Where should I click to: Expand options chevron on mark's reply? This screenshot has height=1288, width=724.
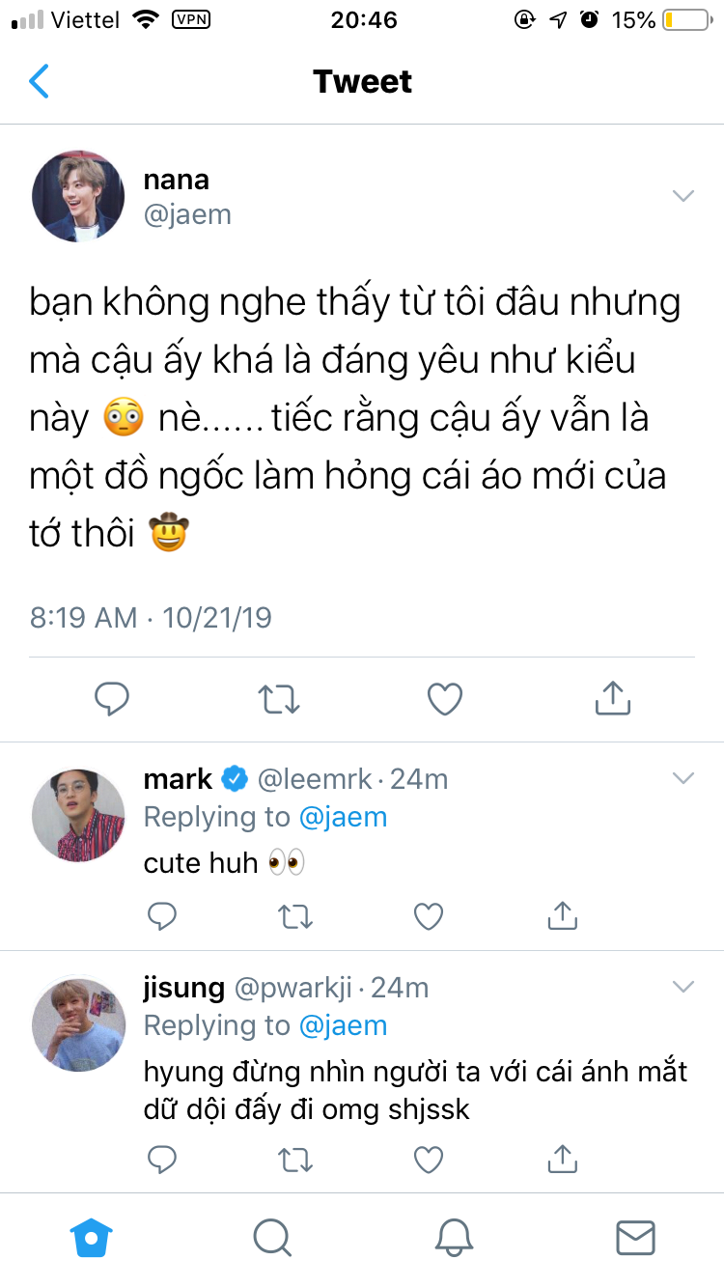(x=683, y=778)
